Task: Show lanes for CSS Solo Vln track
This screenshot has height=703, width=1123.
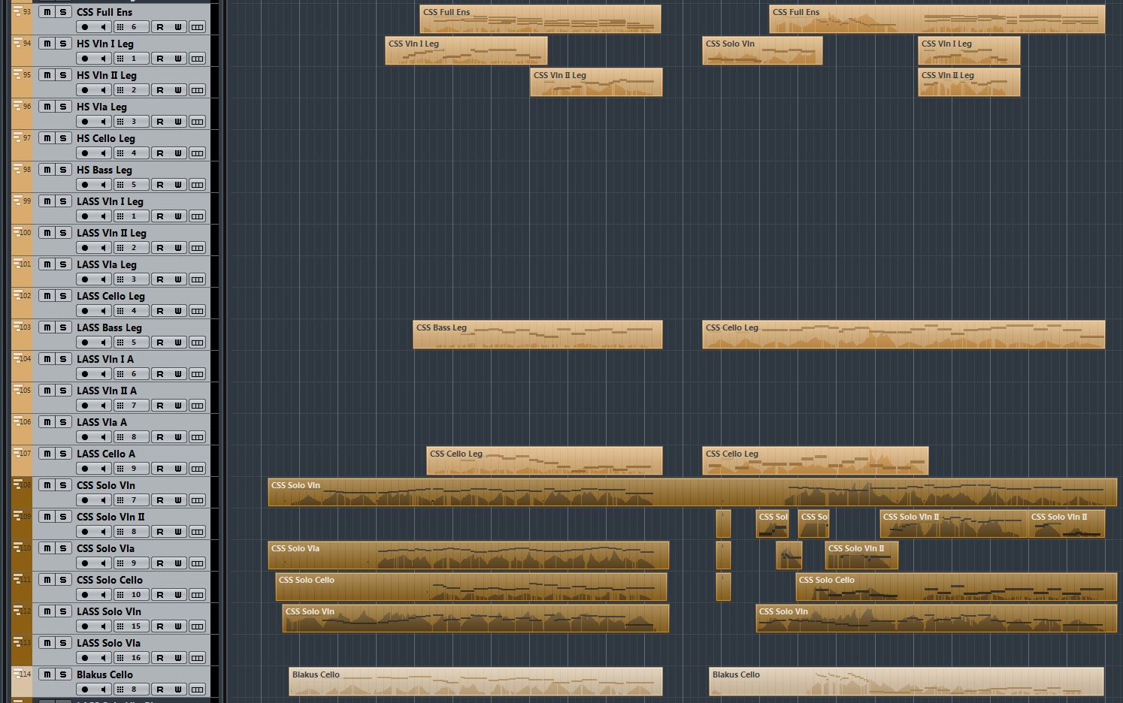Action: [197, 500]
